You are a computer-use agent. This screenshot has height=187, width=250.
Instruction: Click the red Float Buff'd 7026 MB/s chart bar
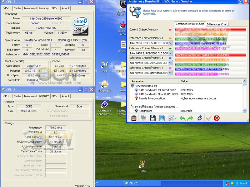tap(210, 55)
